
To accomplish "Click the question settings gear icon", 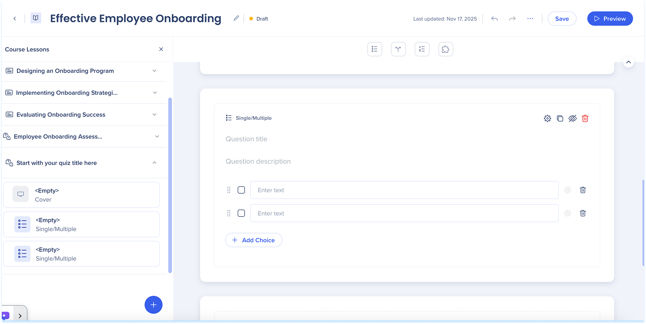I will pos(547,118).
